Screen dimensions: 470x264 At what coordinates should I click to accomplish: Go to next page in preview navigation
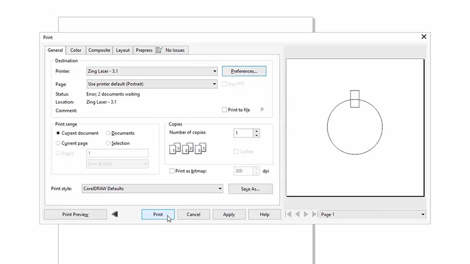[306, 214]
